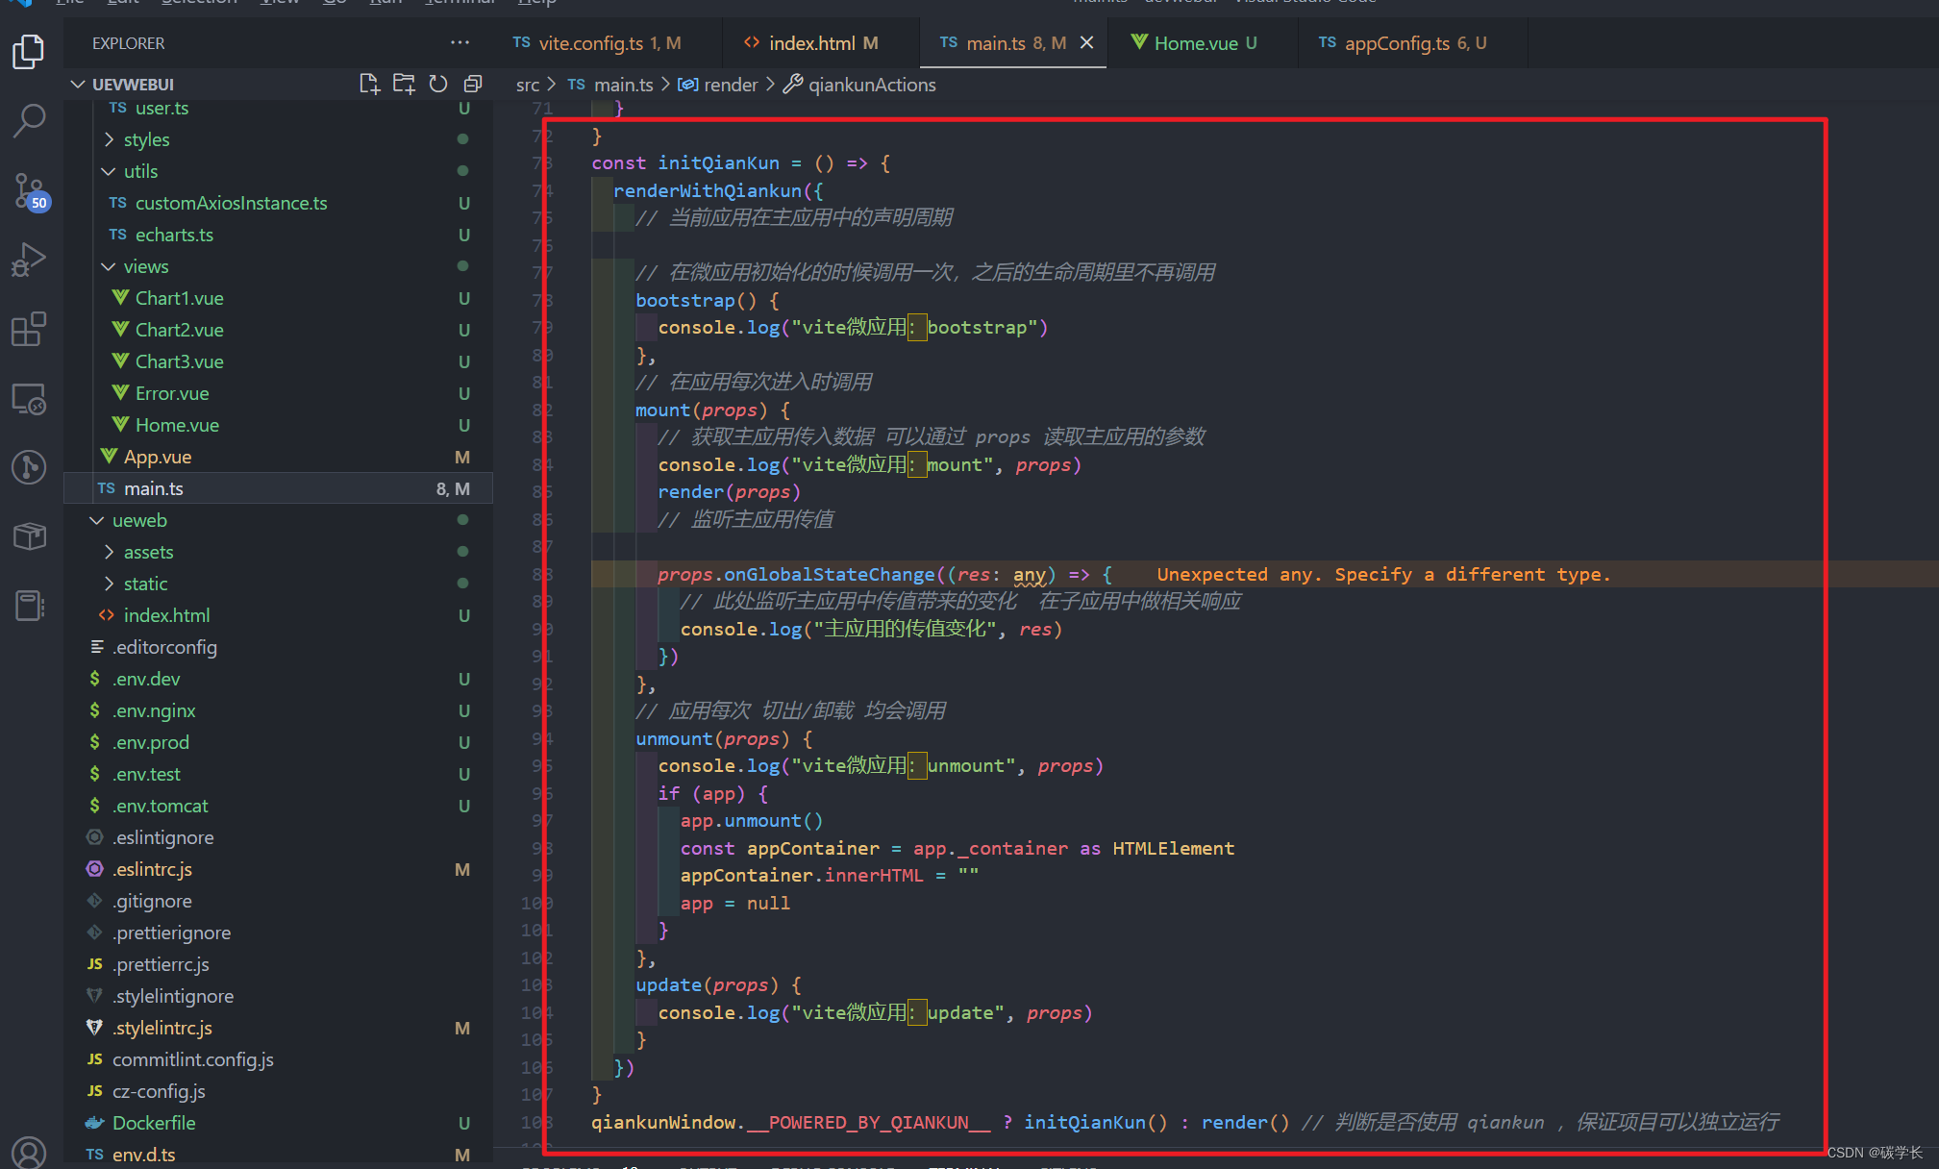Click the underlined 'any' type on line 88
1939x1169 pixels.
1029,574
